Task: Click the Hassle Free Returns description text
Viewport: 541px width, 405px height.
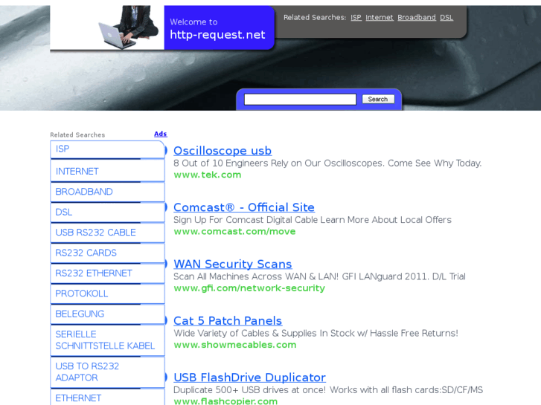Action: (316, 334)
